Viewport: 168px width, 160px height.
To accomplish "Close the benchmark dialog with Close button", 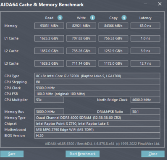I will (x=153, y=154).
